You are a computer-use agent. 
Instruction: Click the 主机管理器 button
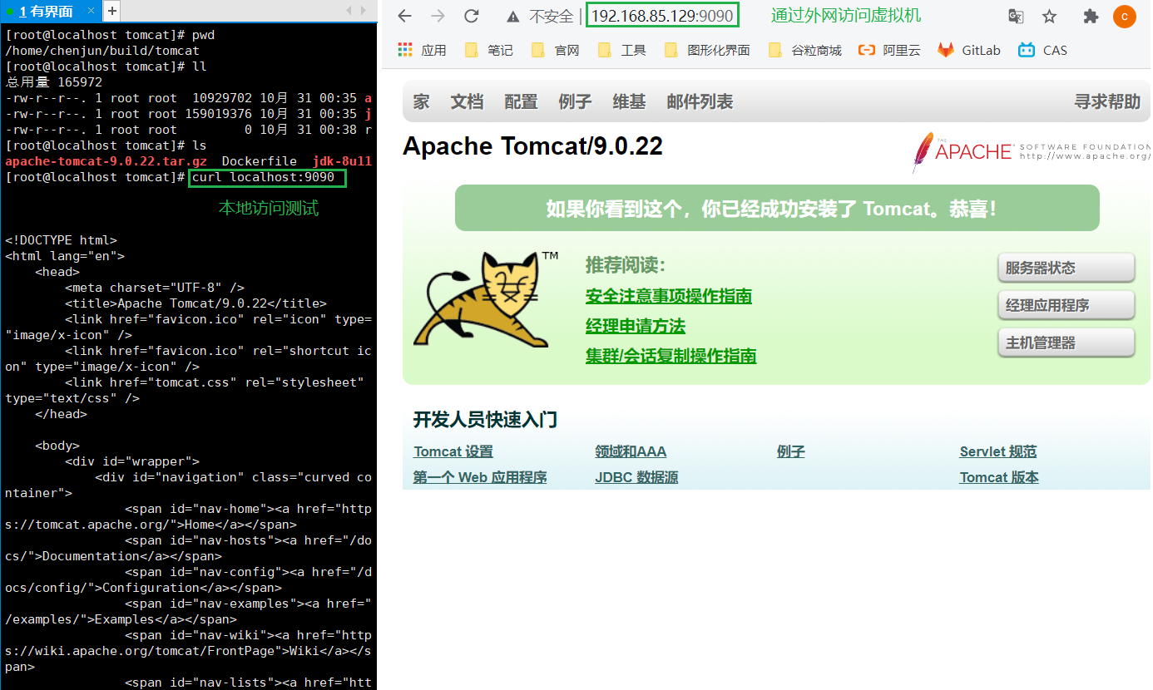[1066, 343]
